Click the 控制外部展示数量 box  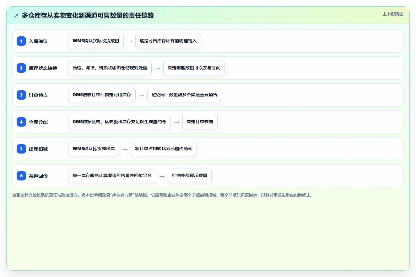pos(190,176)
